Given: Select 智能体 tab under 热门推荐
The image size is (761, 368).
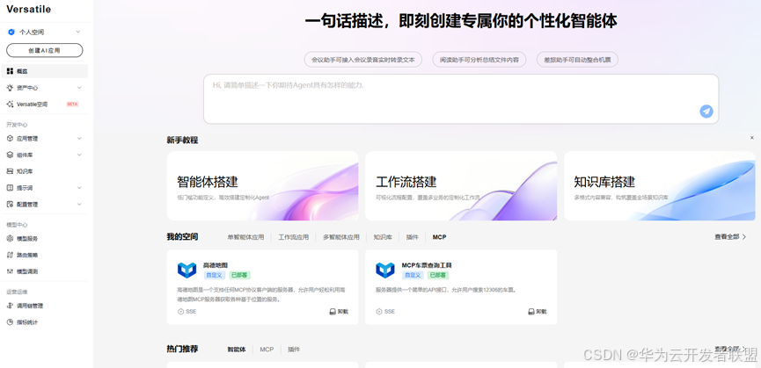Looking at the screenshot, I should point(237,349).
